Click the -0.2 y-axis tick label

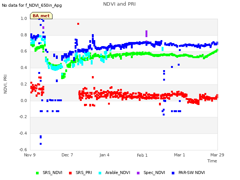[x=23, y=117]
